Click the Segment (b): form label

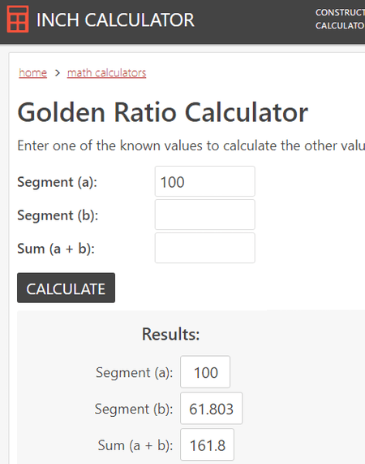click(58, 215)
